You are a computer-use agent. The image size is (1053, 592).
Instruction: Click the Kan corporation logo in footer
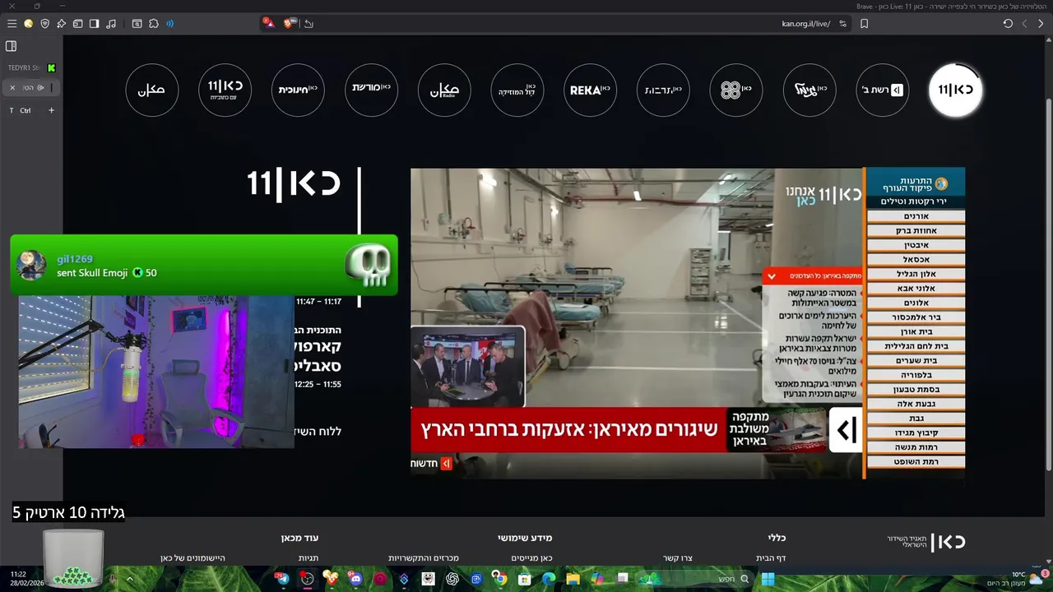925,542
